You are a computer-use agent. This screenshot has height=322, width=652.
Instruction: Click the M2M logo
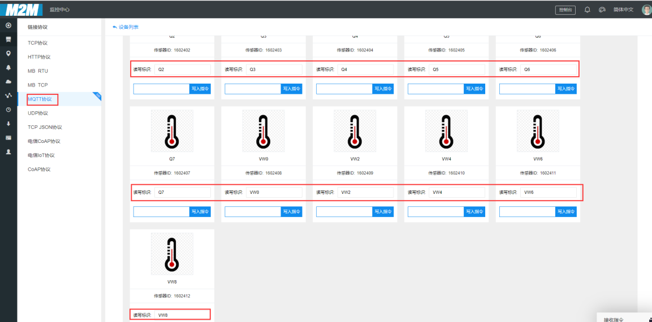point(21,9)
